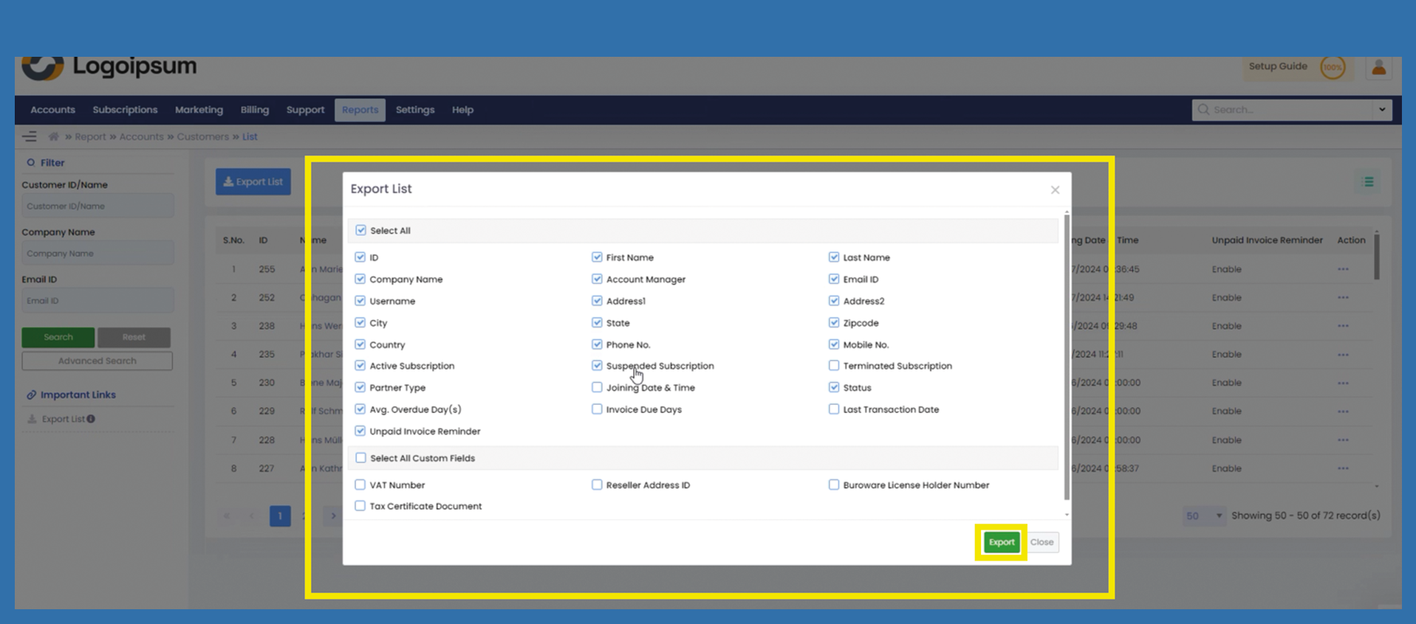Uncheck the Select All checkbox
The height and width of the screenshot is (624, 1416).
tap(360, 230)
